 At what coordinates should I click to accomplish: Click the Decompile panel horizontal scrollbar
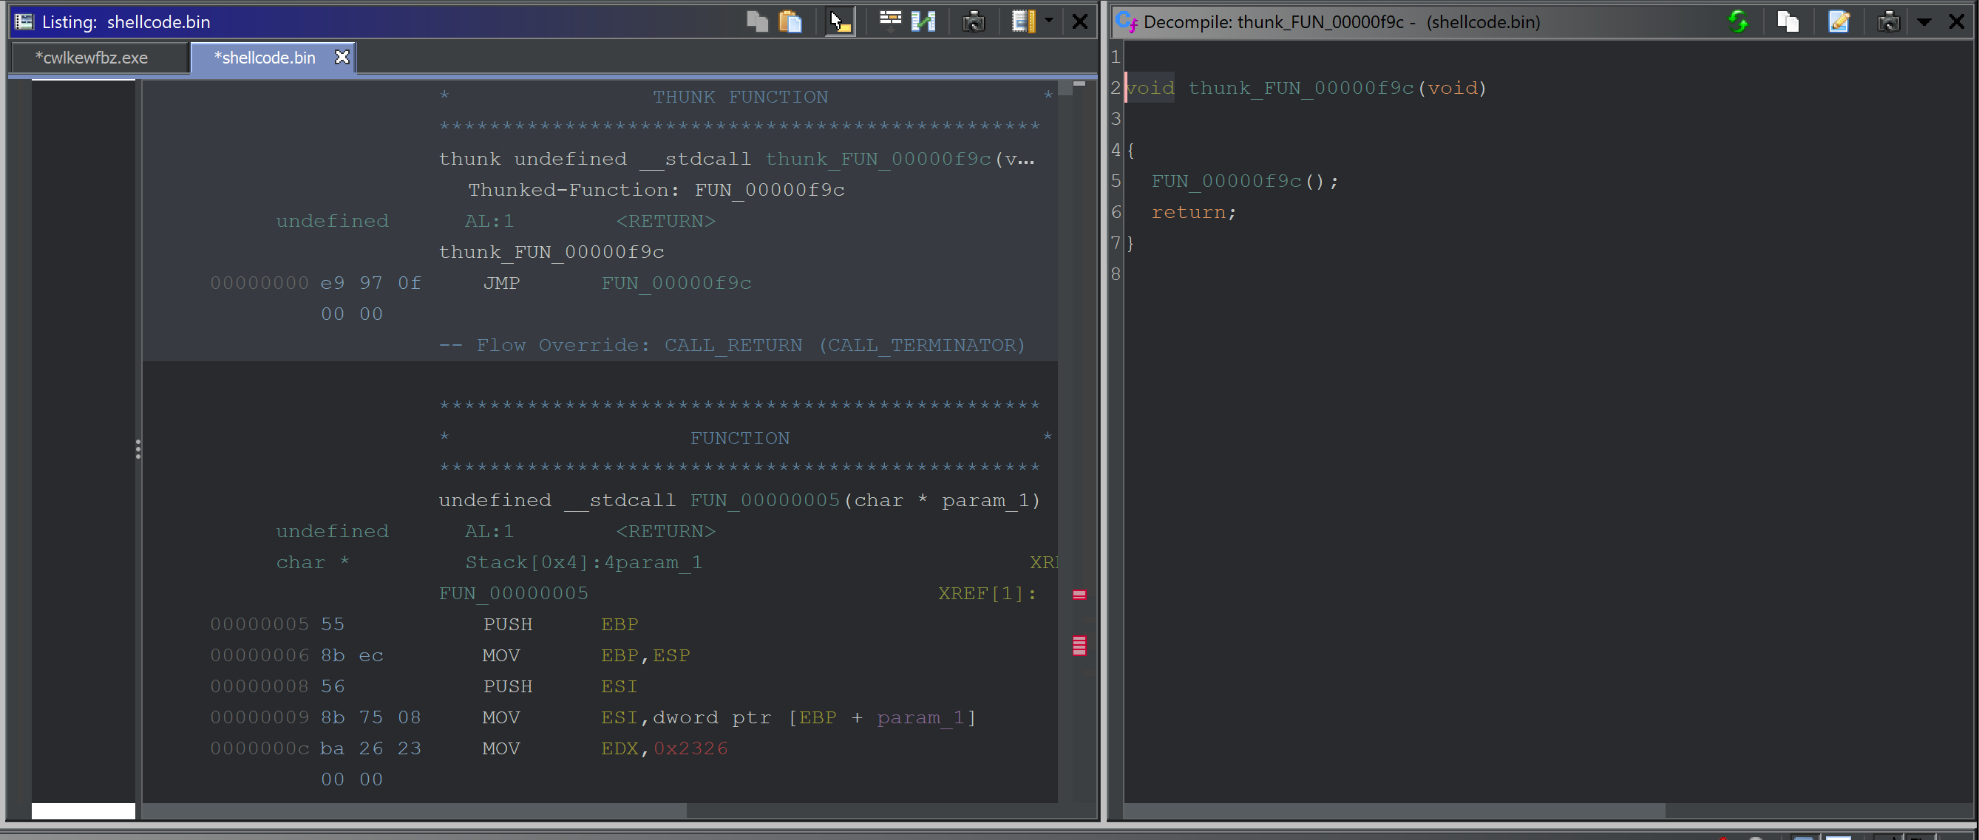tap(1394, 811)
